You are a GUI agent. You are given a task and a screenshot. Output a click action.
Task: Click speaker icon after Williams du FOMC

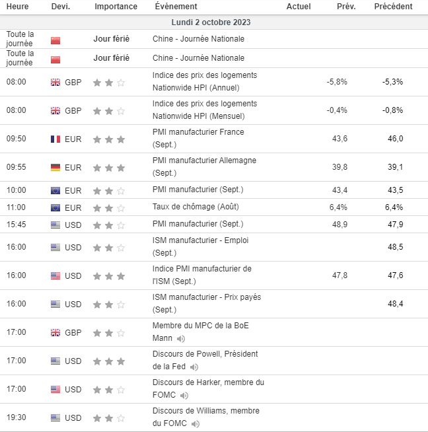(x=196, y=423)
